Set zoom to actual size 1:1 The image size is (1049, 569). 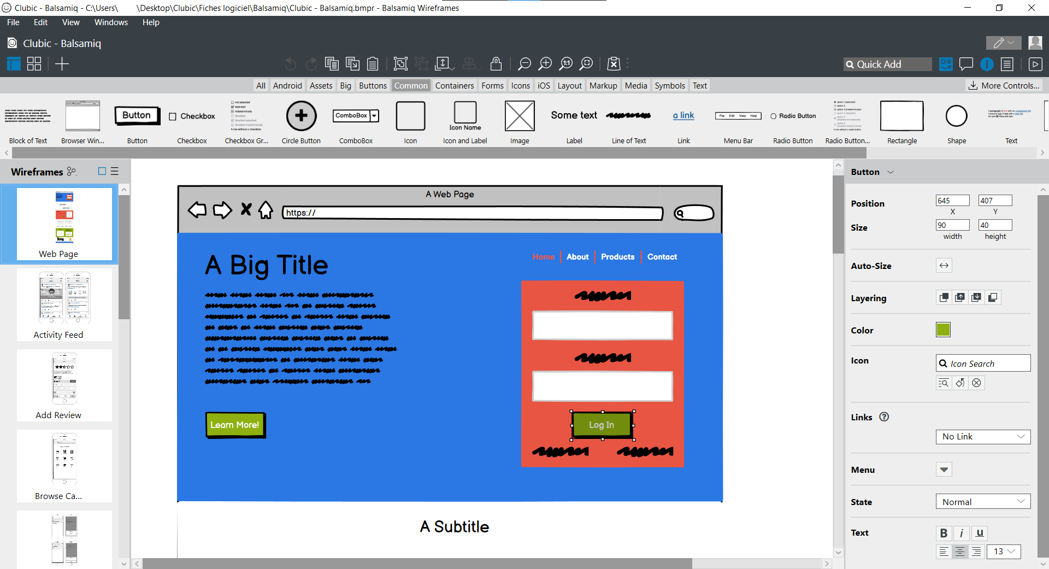(565, 64)
